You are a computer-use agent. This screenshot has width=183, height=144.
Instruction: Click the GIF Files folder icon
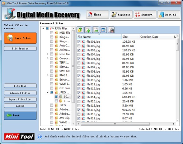pyautogui.click(x=56, y=88)
